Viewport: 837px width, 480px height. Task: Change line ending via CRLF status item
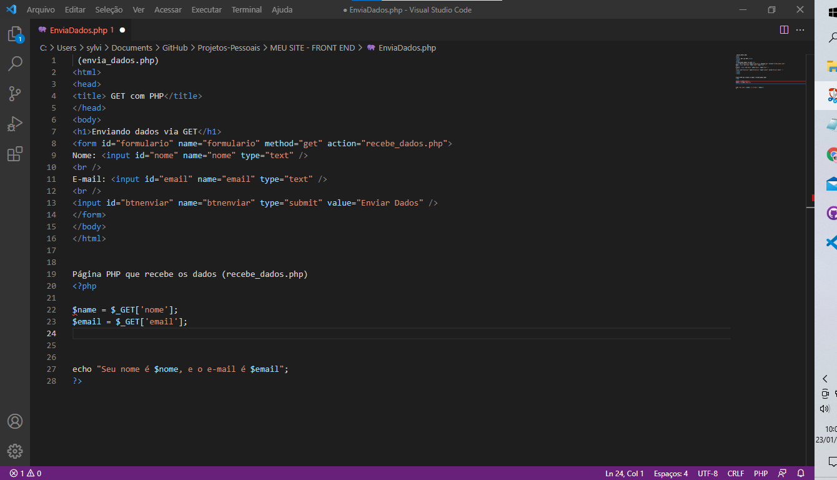[736, 473]
